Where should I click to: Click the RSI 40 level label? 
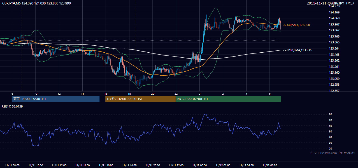[331, 137]
